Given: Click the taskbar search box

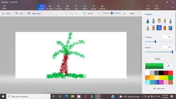Looking at the screenshot, I should [28, 97].
